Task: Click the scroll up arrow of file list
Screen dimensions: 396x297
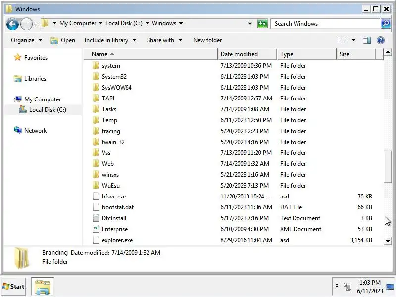Action: click(x=388, y=52)
